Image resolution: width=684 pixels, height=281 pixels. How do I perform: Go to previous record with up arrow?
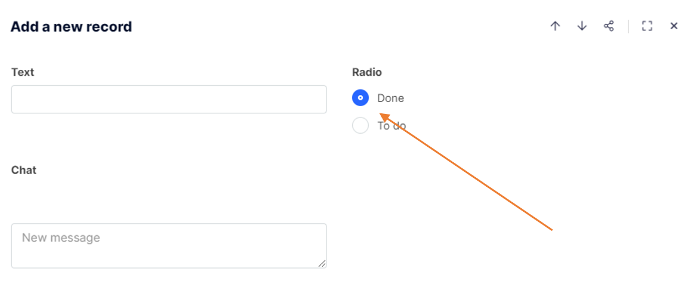[x=555, y=26]
